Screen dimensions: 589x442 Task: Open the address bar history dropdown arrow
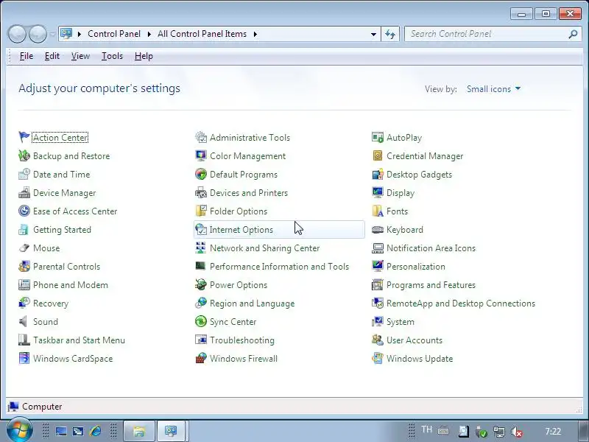click(373, 34)
